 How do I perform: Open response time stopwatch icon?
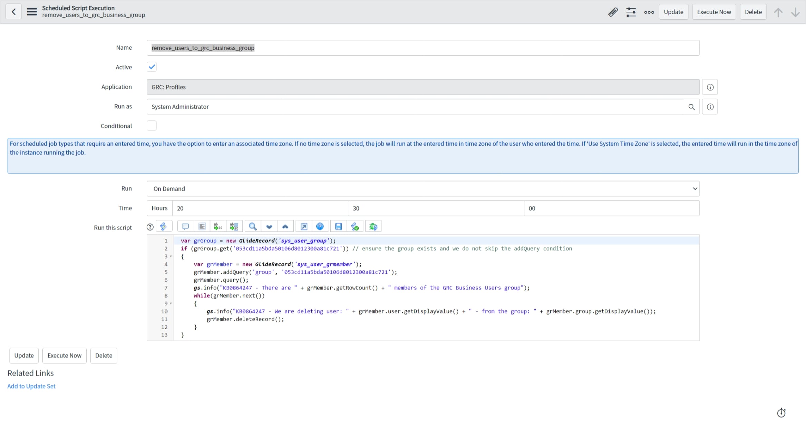(781, 413)
